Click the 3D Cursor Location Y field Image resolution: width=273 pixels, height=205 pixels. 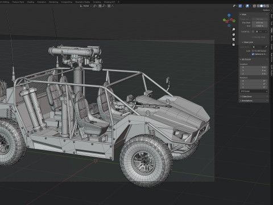[254, 71]
